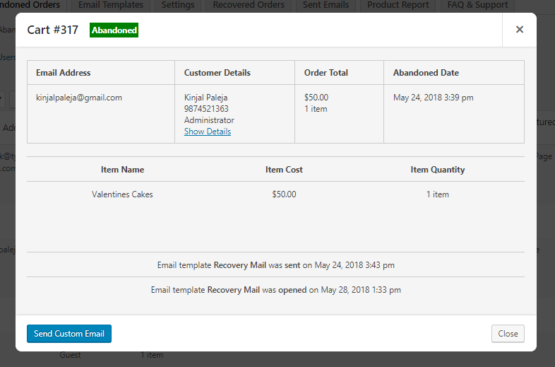Click the Item Name column header
Image resolution: width=555 pixels, height=367 pixels.
click(122, 170)
